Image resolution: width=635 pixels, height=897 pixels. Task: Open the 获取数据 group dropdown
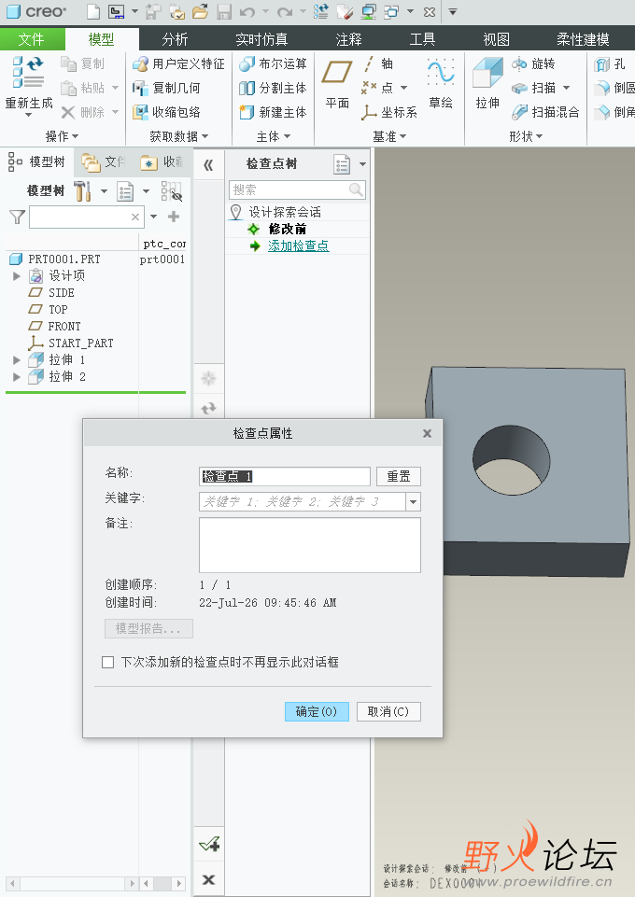click(178, 136)
